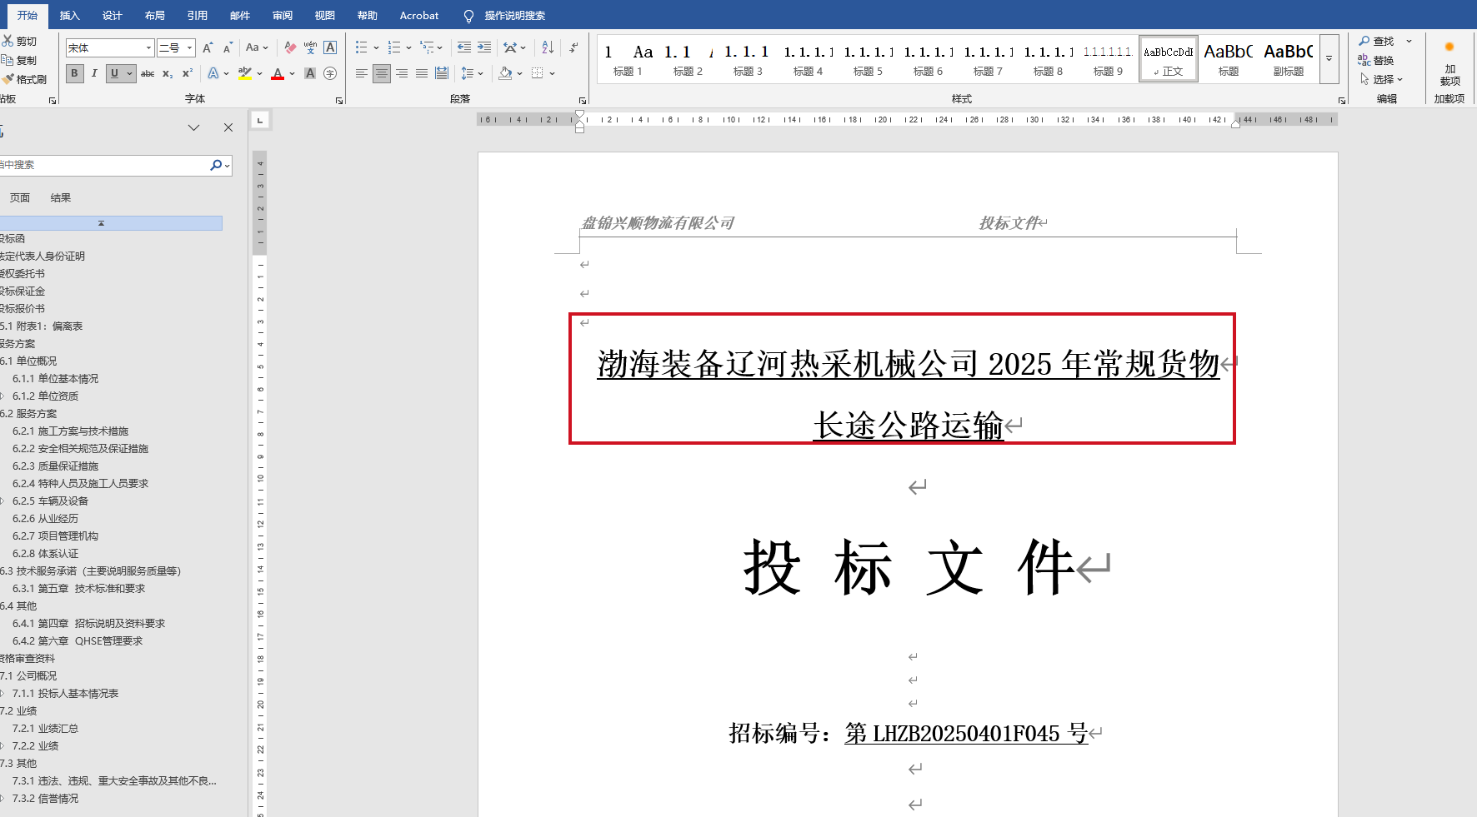Open the Change Case (Aa) dropdown
This screenshot has width=1477, height=817.
coord(257,47)
